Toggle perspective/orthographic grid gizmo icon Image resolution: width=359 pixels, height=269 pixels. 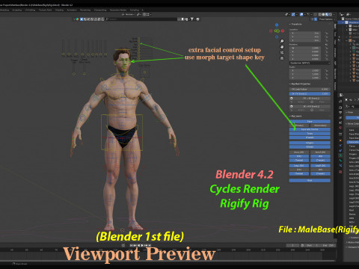click(x=282, y=58)
